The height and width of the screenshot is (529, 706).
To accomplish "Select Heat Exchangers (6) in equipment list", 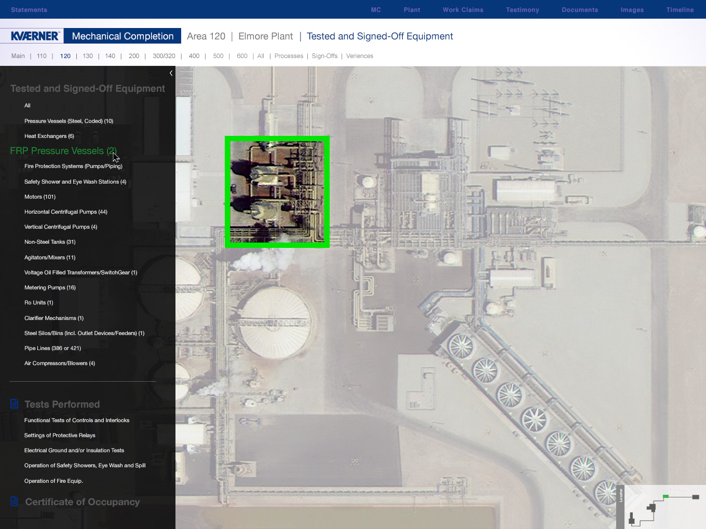I will coord(49,136).
